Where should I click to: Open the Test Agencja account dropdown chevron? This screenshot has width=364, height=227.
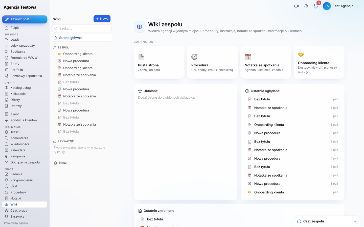357,6
